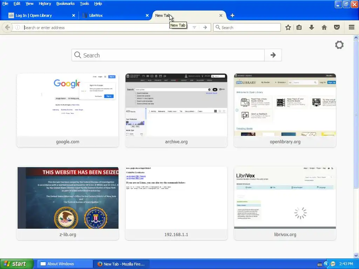Show bookmarks list icon
Screen dimensions: 359x269
coord(299,27)
